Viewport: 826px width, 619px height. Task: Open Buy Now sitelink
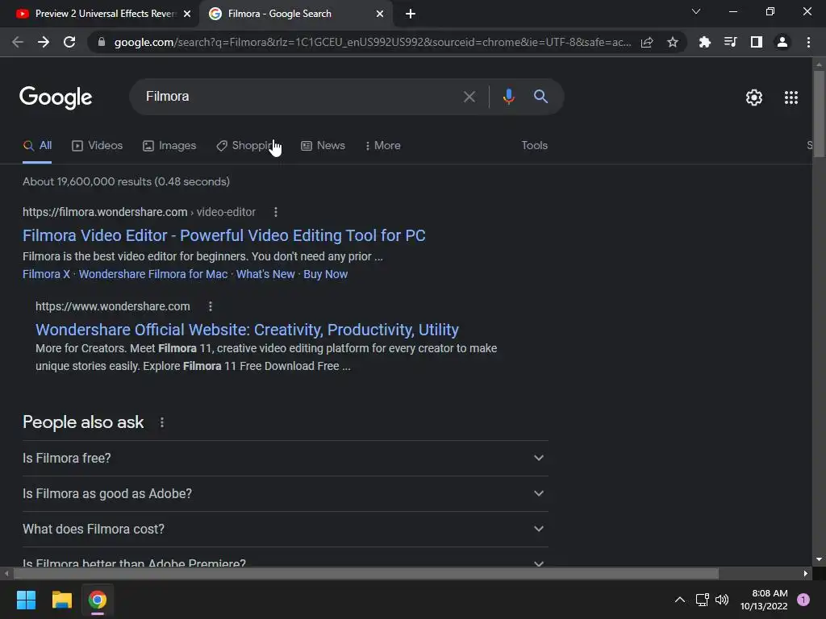pos(326,274)
